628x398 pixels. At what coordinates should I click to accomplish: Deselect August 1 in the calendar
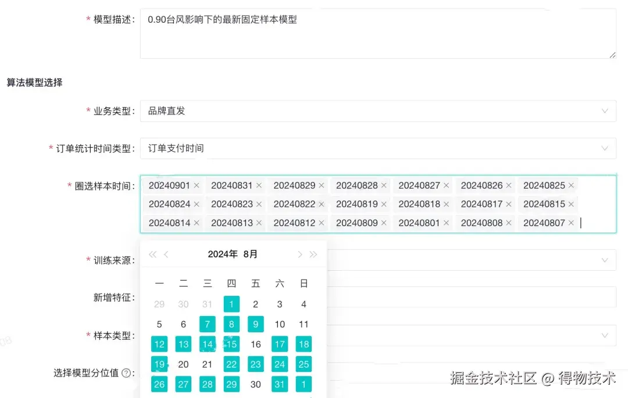click(231, 304)
